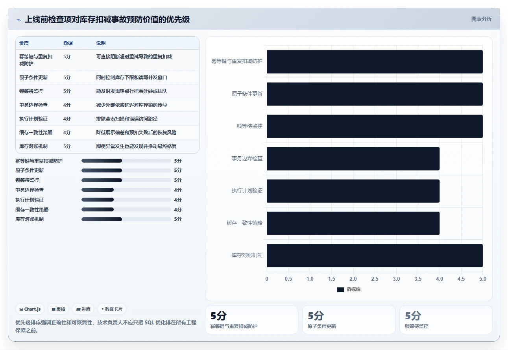Viewport: 508px width, 350px height.
Task: Open the 5分 card for 原子条件更新
Action: 349,320
